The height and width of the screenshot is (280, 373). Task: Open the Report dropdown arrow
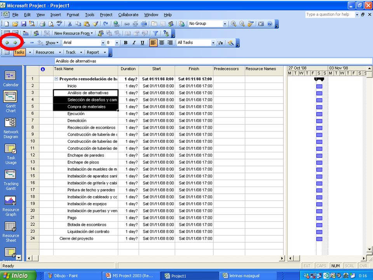click(x=105, y=52)
